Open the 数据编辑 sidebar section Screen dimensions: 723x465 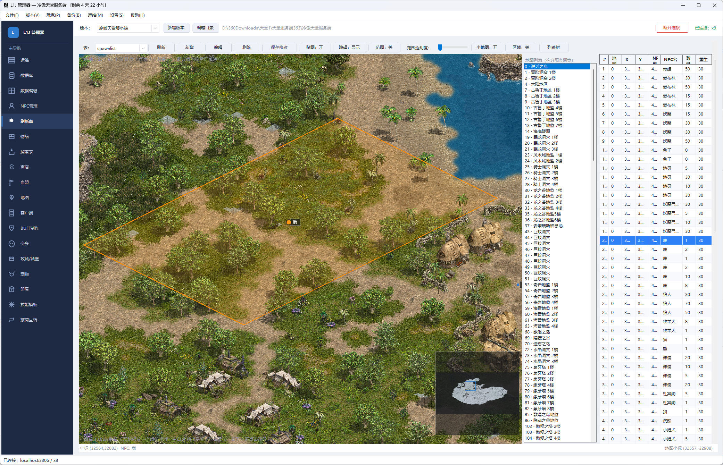click(37, 91)
